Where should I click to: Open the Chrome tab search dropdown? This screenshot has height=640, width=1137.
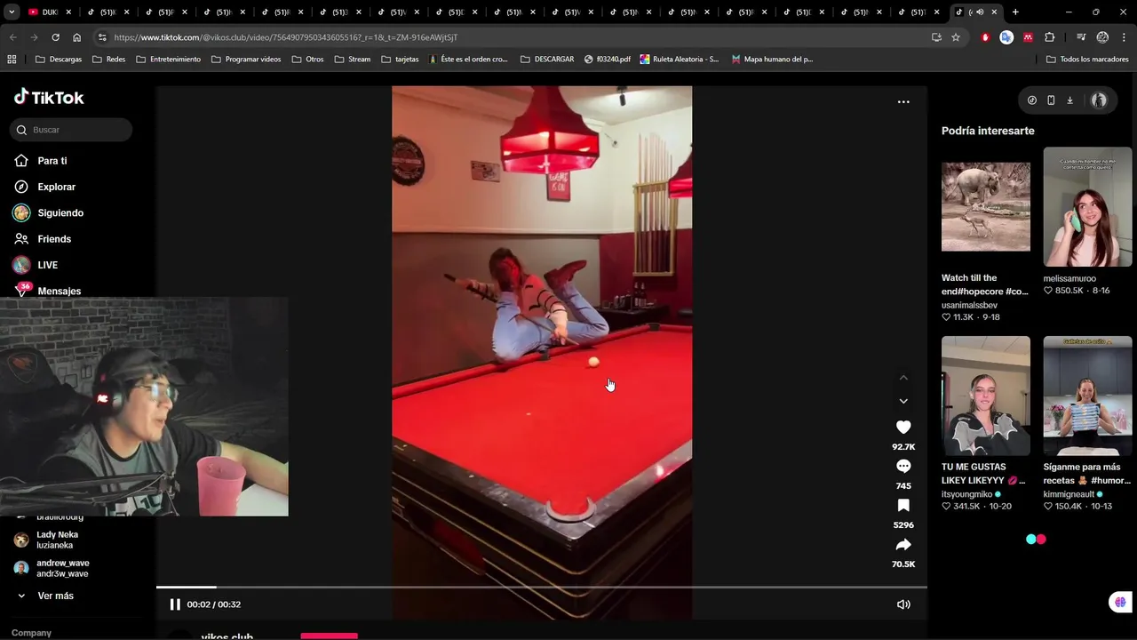pos(12,12)
